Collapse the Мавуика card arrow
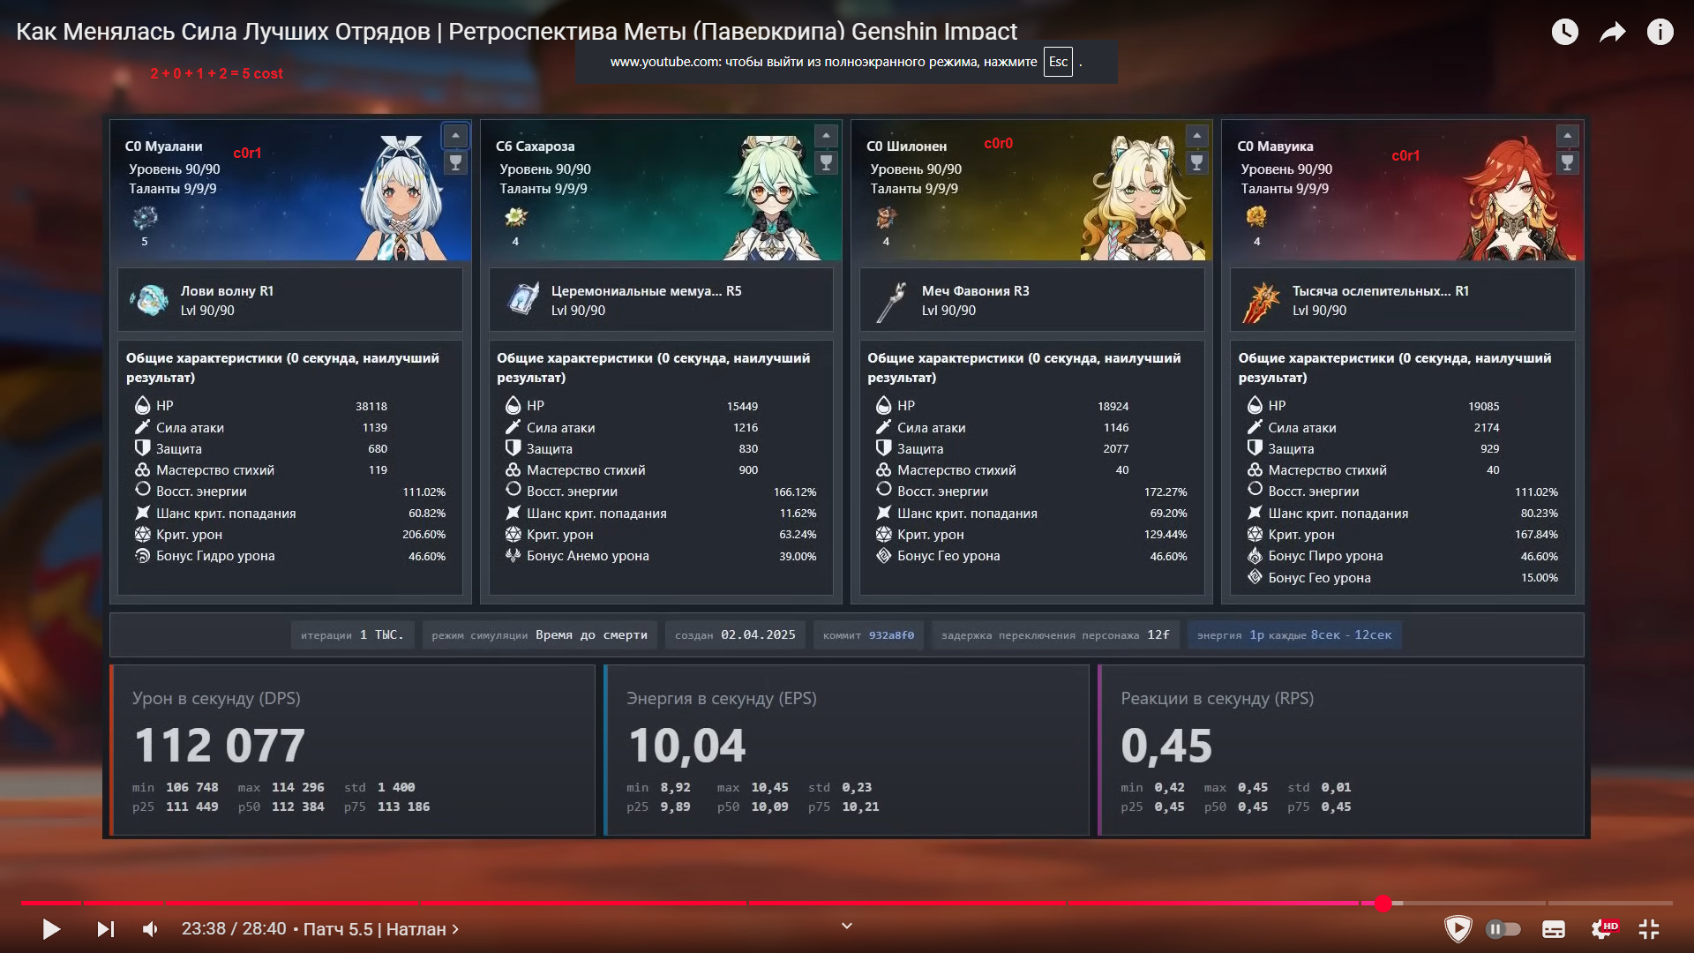The width and height of the screenshot is (1694, 953). (1567, 136)
